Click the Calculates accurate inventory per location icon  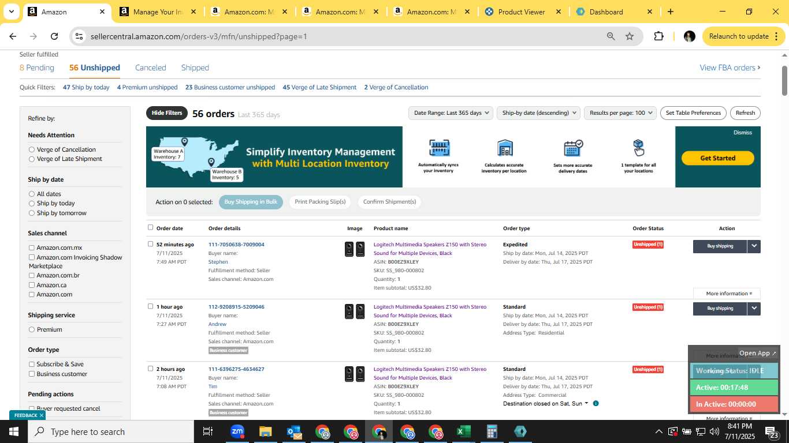point(505,148)
